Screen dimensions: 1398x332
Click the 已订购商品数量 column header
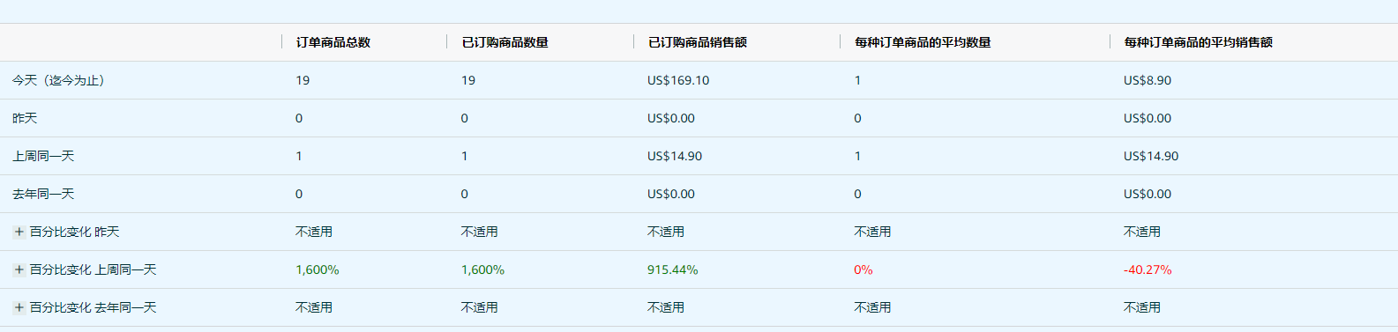(x=505, y=42)
